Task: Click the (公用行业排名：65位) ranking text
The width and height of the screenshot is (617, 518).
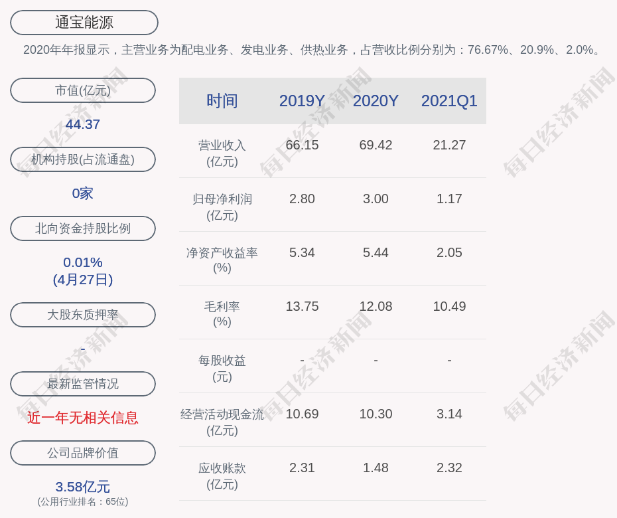Action: coord(83,502)
